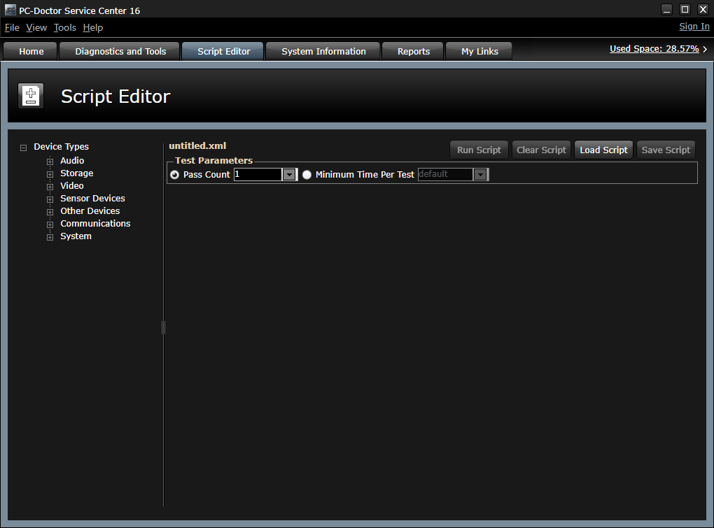Switch to the Home tab
714x528 pixels.
31,51
